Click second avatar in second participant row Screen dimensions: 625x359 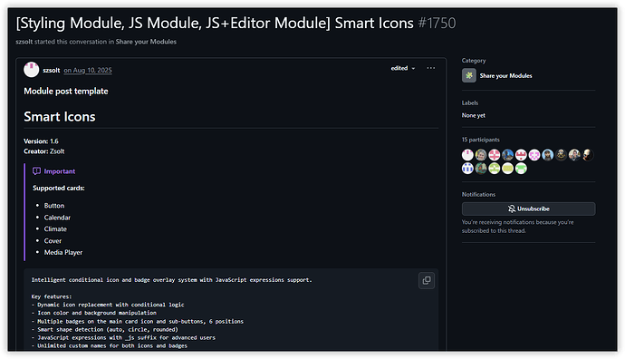click(x=481, y=169)
